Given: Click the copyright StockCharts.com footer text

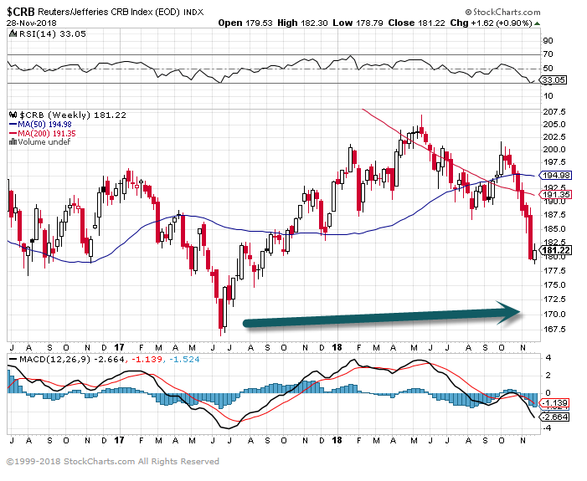Looking at the screenshot, I should pyautogui.click(x=113, y=462).
